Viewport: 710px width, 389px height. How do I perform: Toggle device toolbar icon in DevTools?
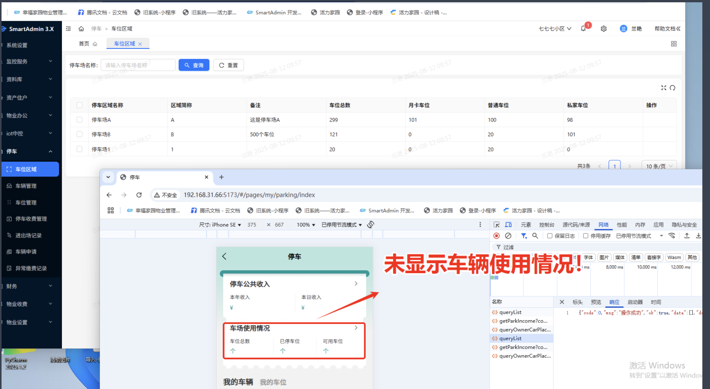[508, 225]
